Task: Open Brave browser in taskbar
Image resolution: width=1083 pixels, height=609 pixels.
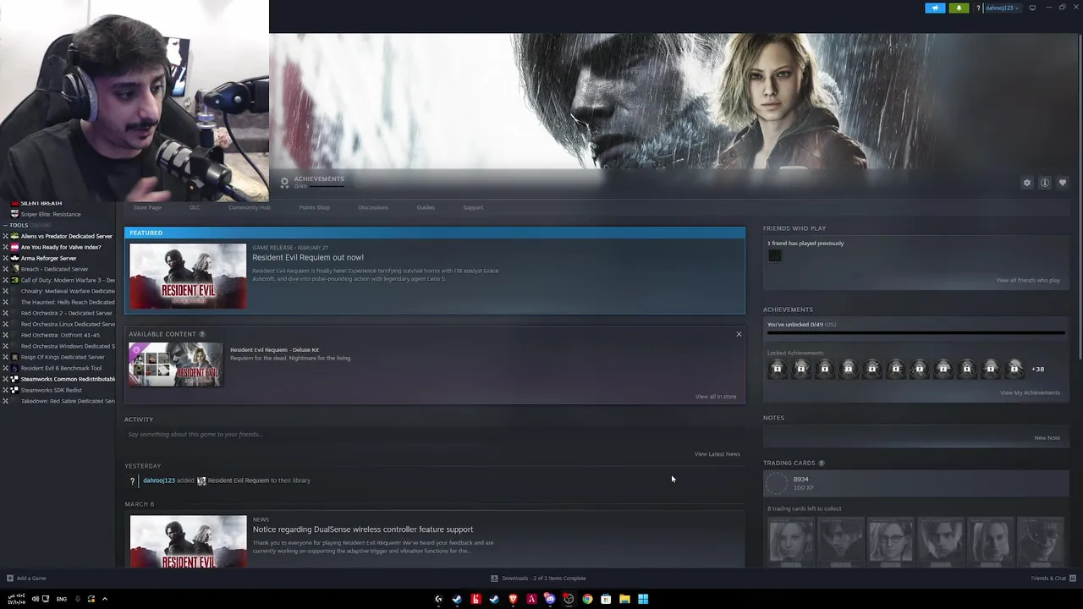Action: click(513, 599)
